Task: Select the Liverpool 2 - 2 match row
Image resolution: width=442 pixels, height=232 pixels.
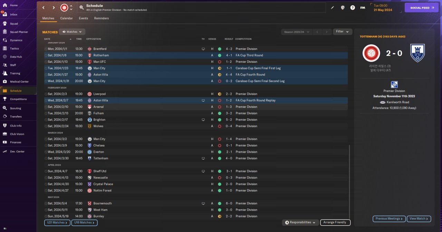Action: click(196, 94)
